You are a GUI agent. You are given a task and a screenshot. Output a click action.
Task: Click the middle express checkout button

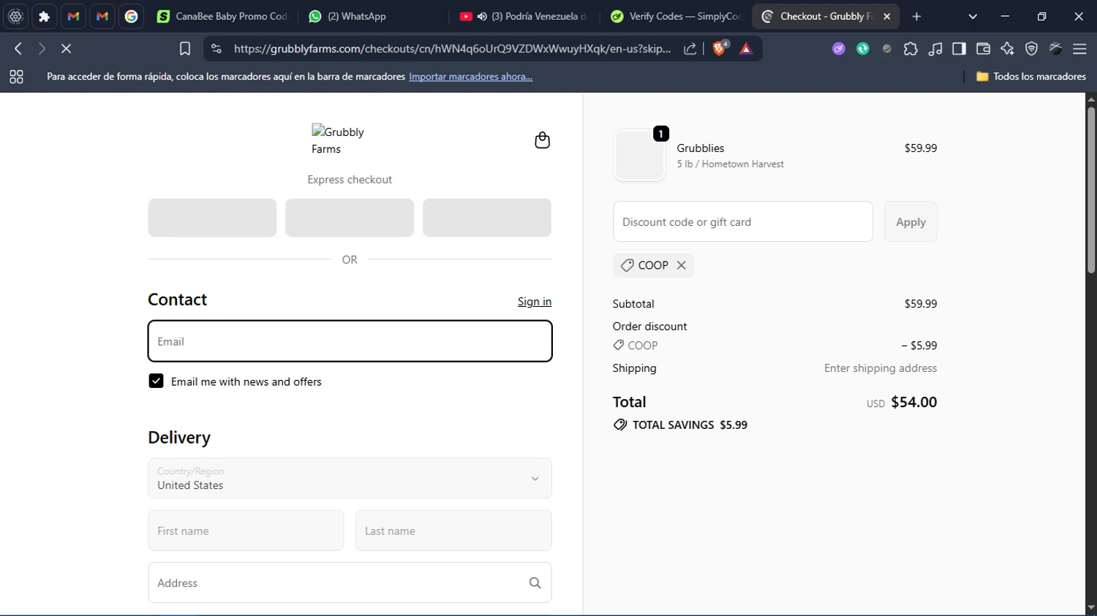(350, 218)
